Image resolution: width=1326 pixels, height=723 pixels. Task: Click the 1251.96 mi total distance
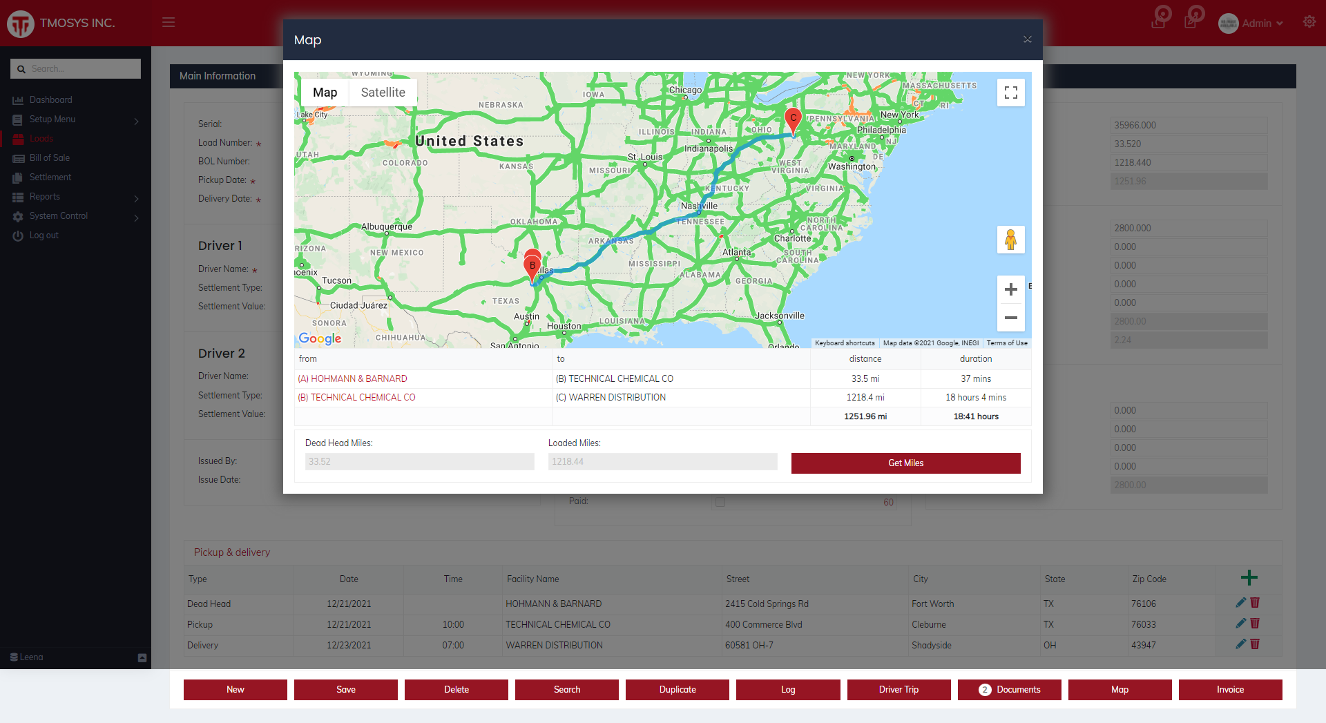pos(865,416)
